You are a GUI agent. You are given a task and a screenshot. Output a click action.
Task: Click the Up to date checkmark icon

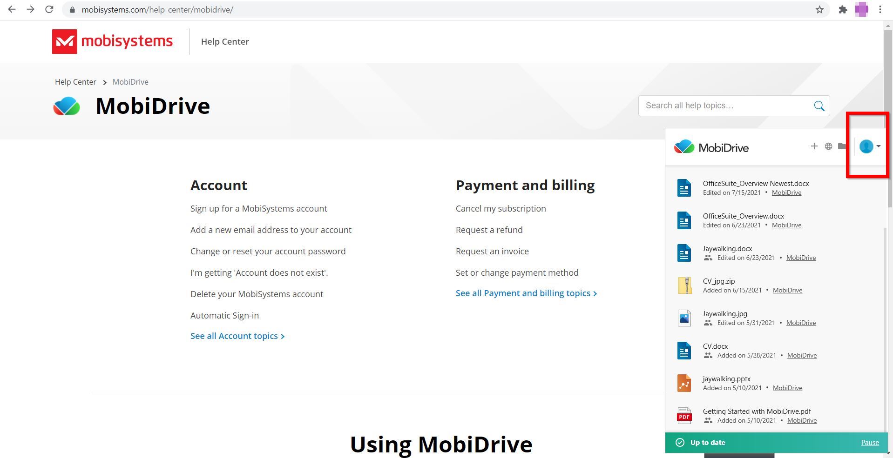[x=680, y=442]
